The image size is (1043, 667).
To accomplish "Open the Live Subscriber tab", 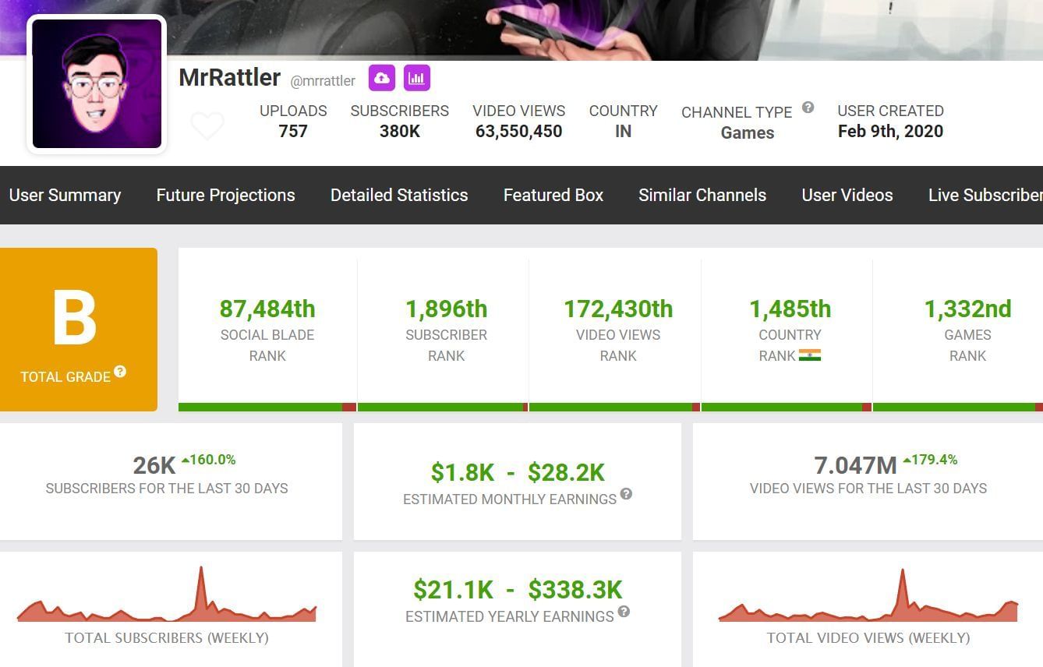I will point(985,195).
